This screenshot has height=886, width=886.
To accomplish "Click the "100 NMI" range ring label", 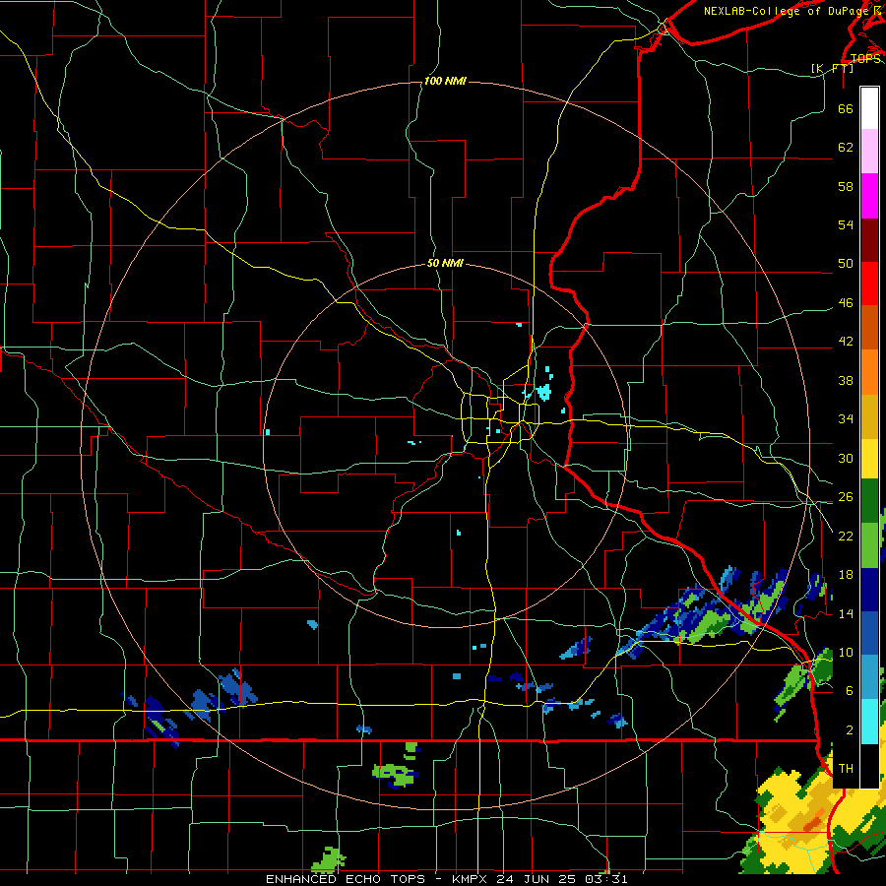I will click(x=445, y=82).
